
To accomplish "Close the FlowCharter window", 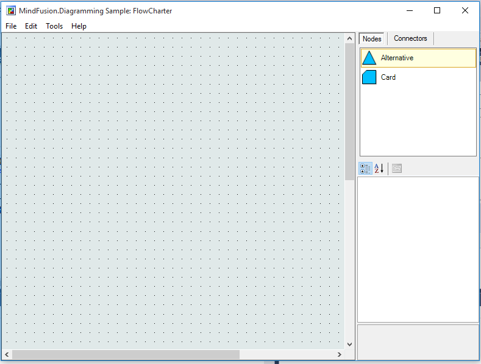I will click(465, 11).
